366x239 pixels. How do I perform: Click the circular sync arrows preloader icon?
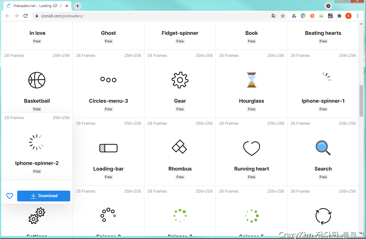(x=323, y=216)
